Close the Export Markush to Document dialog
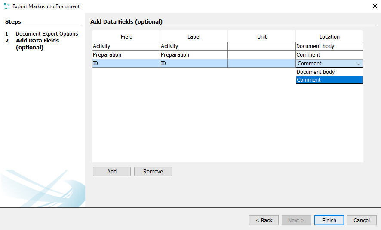Screen dimensions: 381x230 [x=374, y=6]
